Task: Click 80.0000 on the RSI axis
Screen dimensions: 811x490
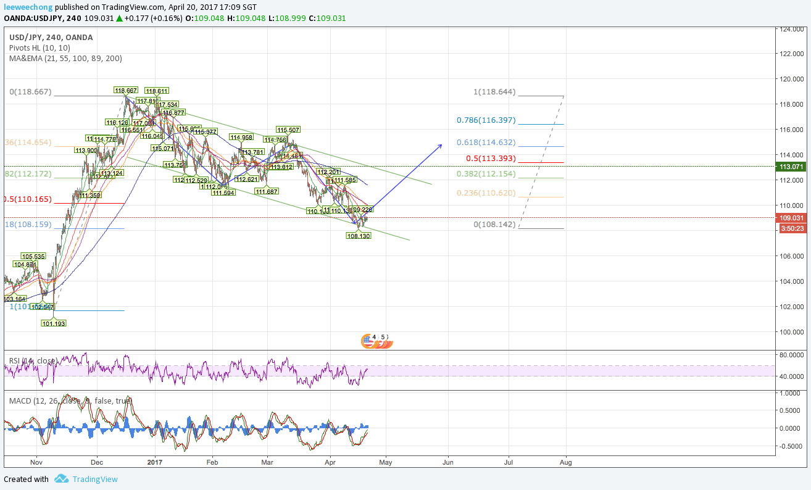Action: 791,355
